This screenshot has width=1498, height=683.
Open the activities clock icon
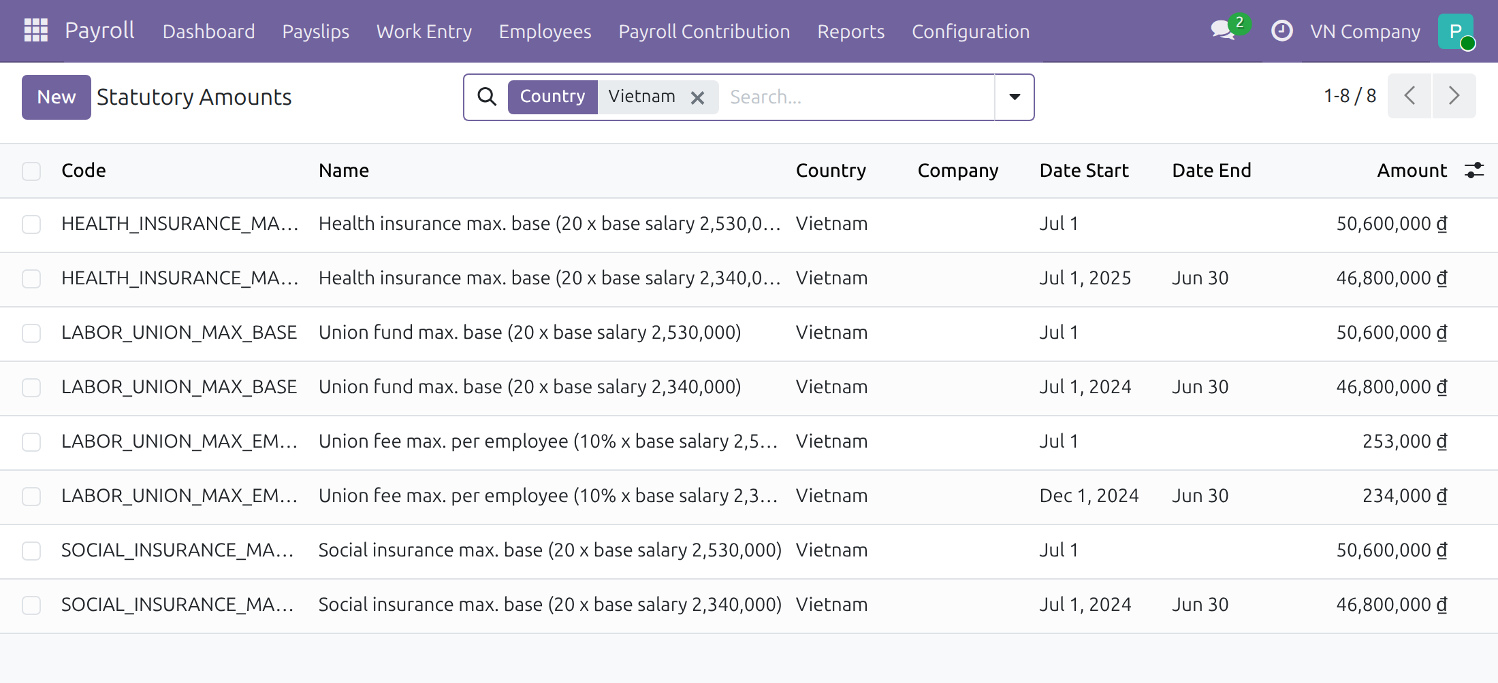[x=1281, y=31]
